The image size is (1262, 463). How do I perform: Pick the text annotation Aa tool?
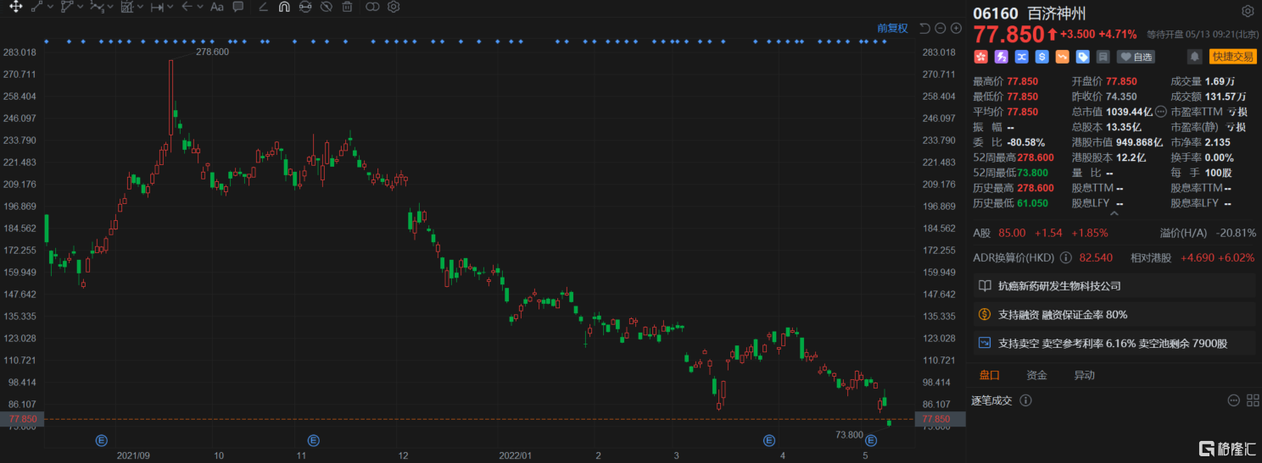[x=216, y=7]
